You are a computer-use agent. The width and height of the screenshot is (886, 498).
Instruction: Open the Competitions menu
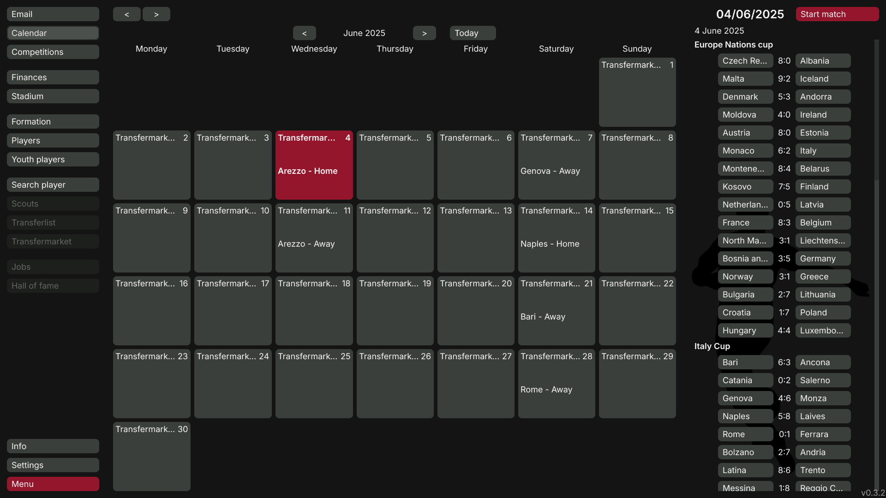(x=53, y=52)
